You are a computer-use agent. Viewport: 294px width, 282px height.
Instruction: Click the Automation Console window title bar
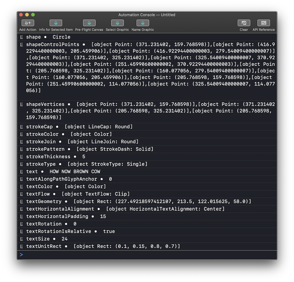[x=147, y=15]
